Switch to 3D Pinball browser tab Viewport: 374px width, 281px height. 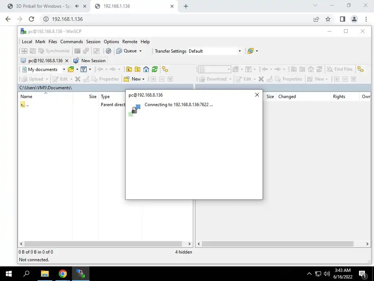pos(43,6)
